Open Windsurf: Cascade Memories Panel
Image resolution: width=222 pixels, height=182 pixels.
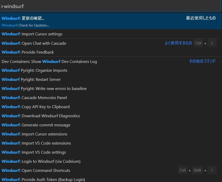point(111,98)
